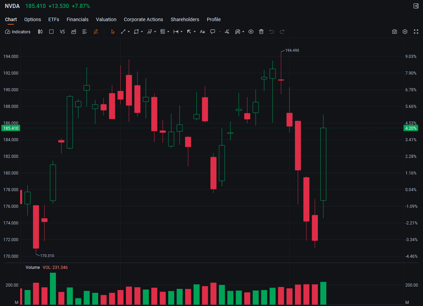This screenshot has width=423, height=306.
Task: Open the Options tab
Action: 32,19
